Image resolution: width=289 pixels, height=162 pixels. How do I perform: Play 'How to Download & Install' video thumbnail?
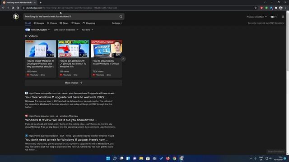[x=107, y=49]
